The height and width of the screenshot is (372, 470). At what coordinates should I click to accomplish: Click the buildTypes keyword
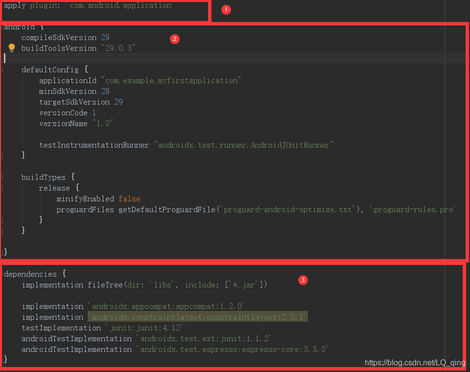44,177
